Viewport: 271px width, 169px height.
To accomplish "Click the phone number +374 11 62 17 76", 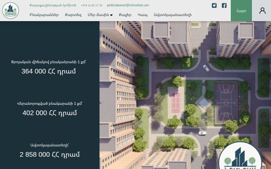I will (91, 5).
